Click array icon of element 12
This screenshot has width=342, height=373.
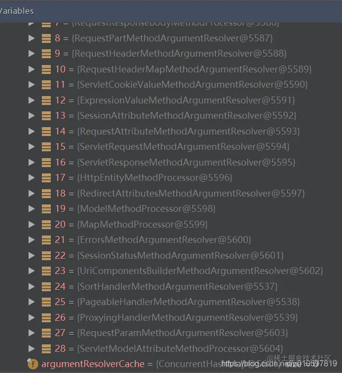(x=46, y=100)
